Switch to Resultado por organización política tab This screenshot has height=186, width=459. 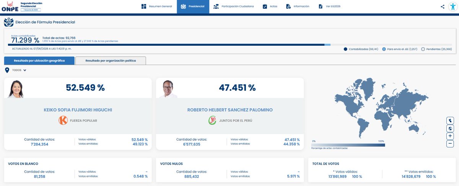pos(111,61)
